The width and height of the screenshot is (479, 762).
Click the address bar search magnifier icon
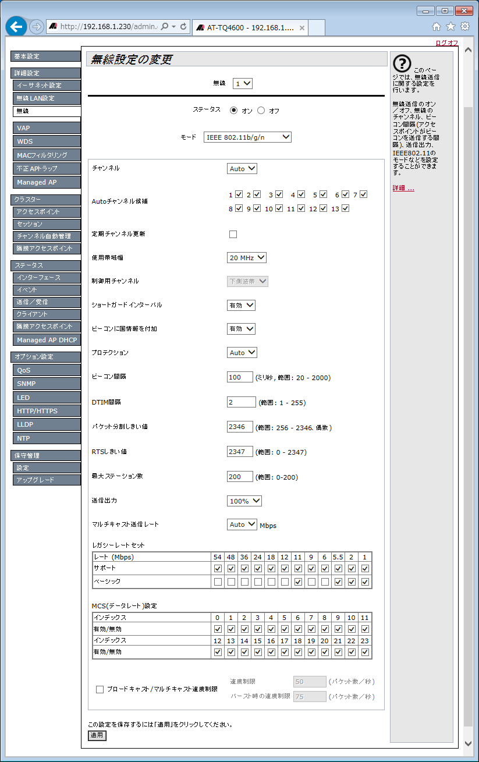pos(165,27)
